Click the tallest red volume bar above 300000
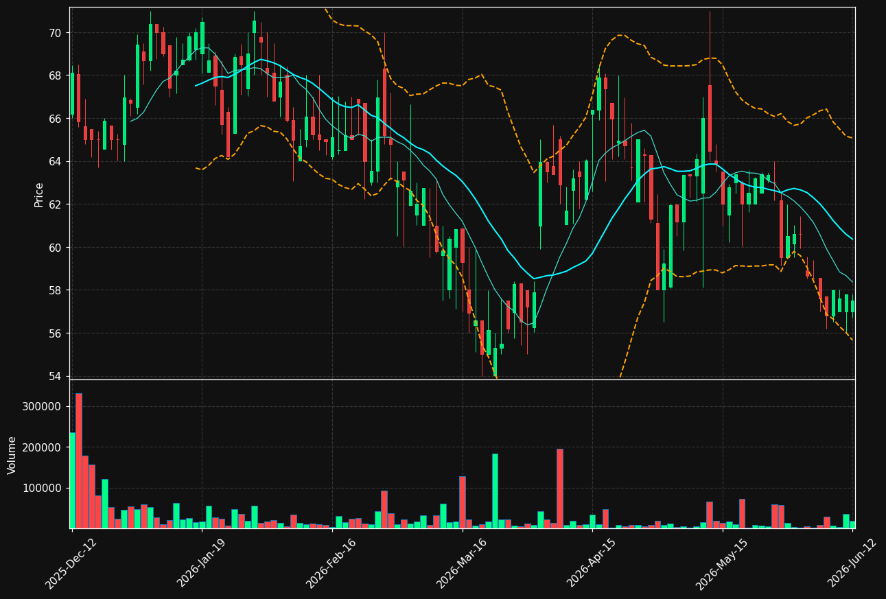The image size is (886, 599). 79,460
